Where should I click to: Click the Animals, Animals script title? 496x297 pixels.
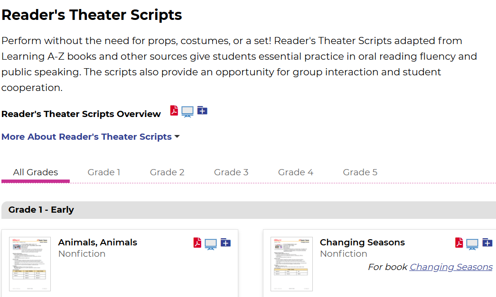tap(97, 243)
